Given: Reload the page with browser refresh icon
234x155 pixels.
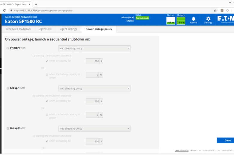Looking at the screenshot, I should 4,11.
